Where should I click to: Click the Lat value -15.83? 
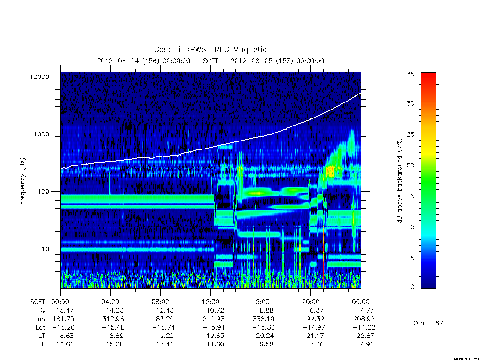[x=263, y=328]
